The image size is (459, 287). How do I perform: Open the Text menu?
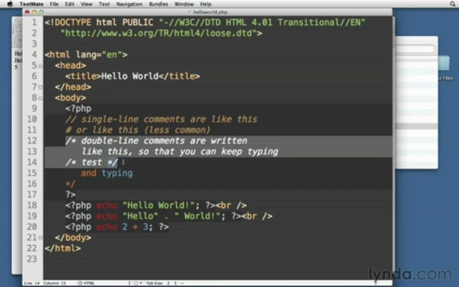click(104, 4)
